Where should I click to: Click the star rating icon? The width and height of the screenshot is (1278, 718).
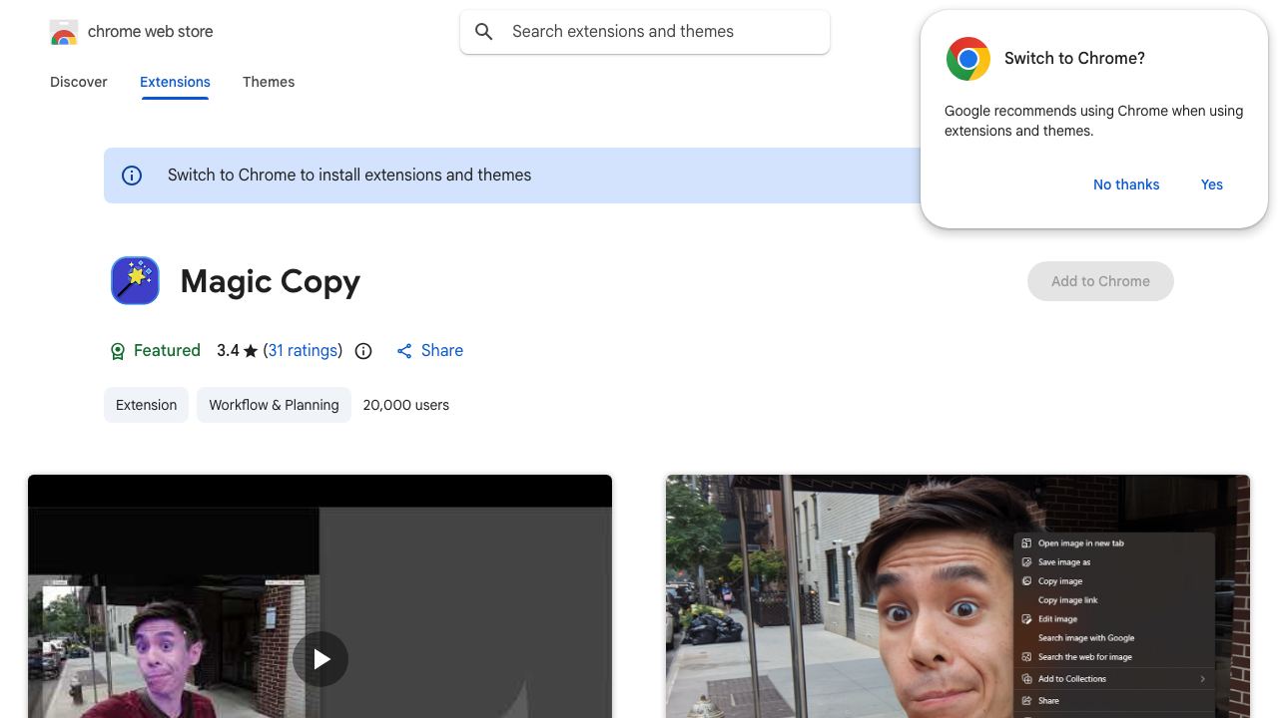[251, 351]
